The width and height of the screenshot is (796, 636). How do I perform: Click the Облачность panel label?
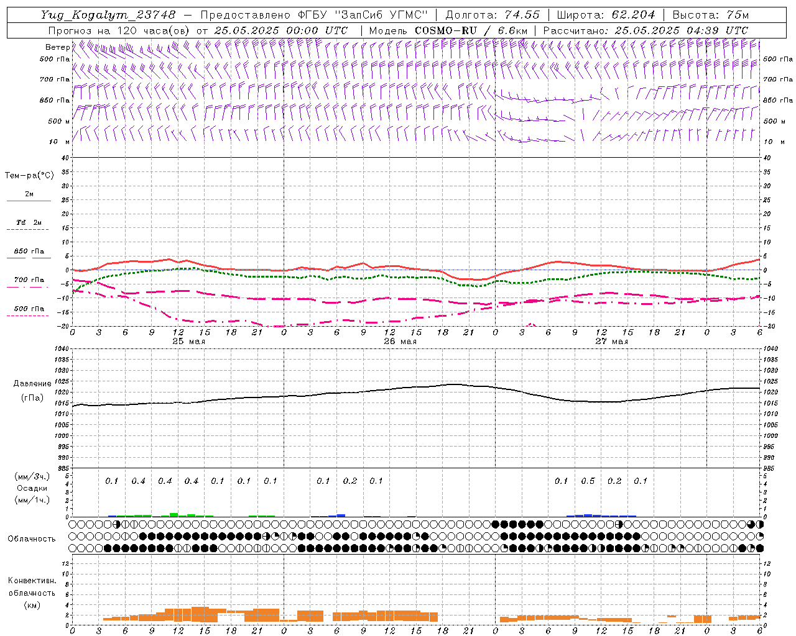(32, 539)
